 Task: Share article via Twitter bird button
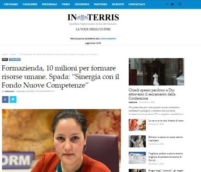point(13,100)
